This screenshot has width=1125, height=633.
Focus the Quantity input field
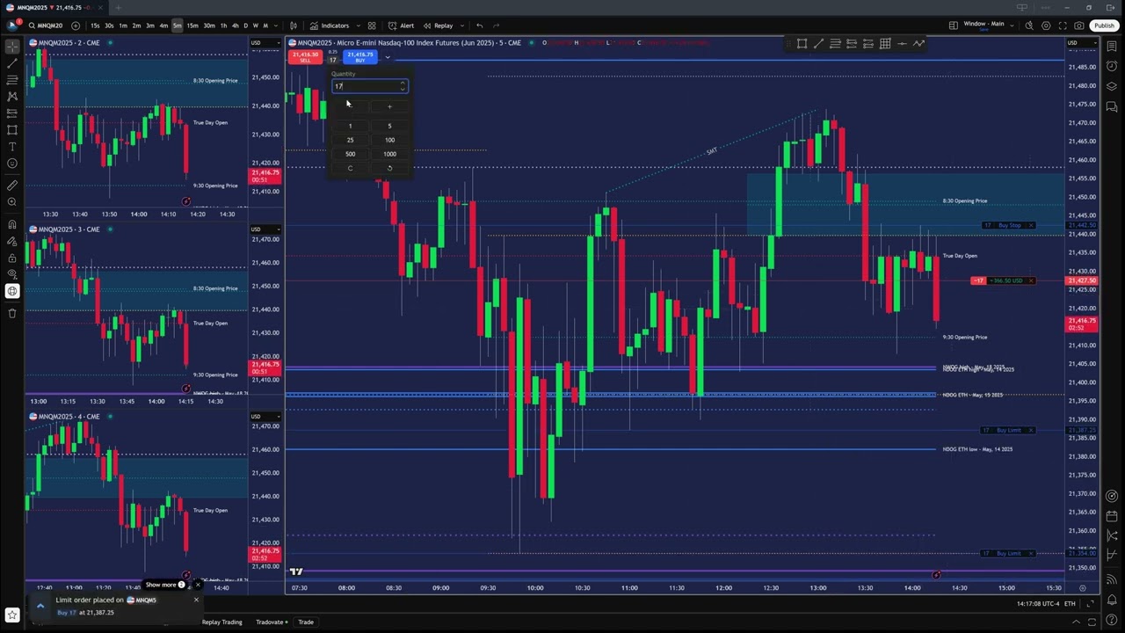(x=369, y=86)
